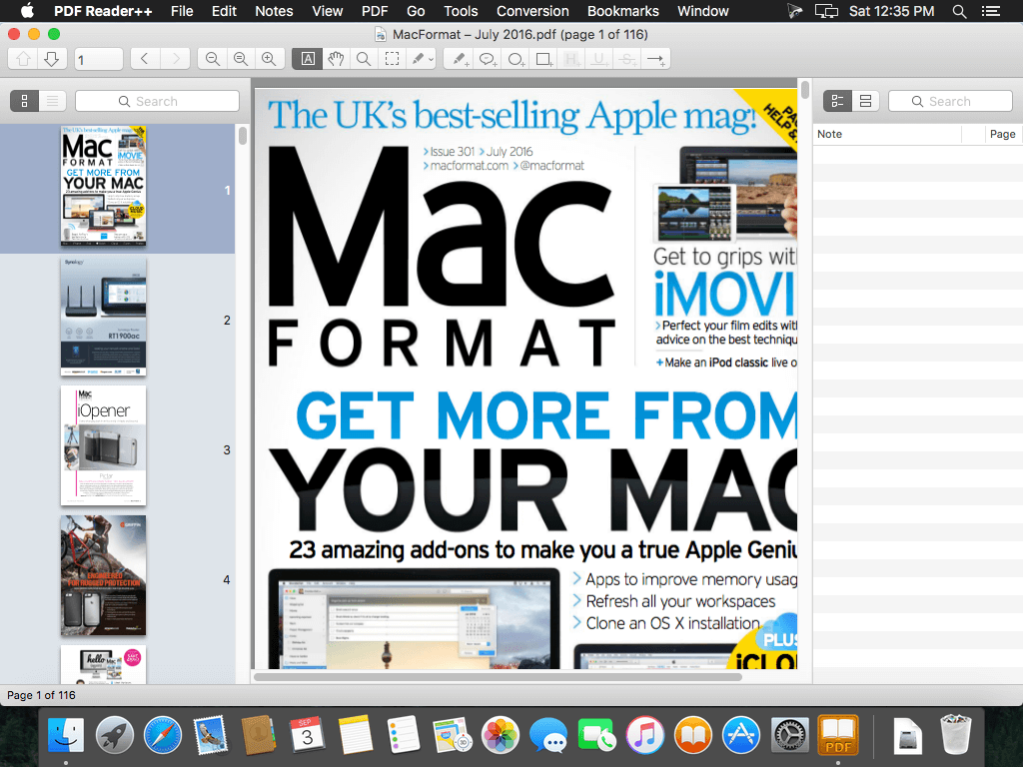Switch left sidebar to outline list view
The width and height of the screenshot is (1023, 767).
click(52, 101)
